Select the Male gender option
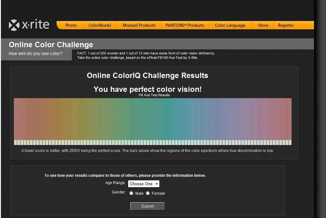Screen dimensions: 326x218 (x=131, y=193)
